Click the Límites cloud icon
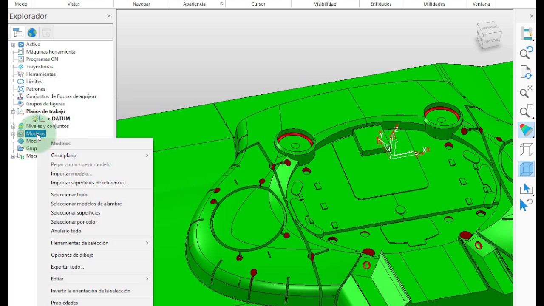This screenshot has width=544, height=306. [x=21, y=82]
